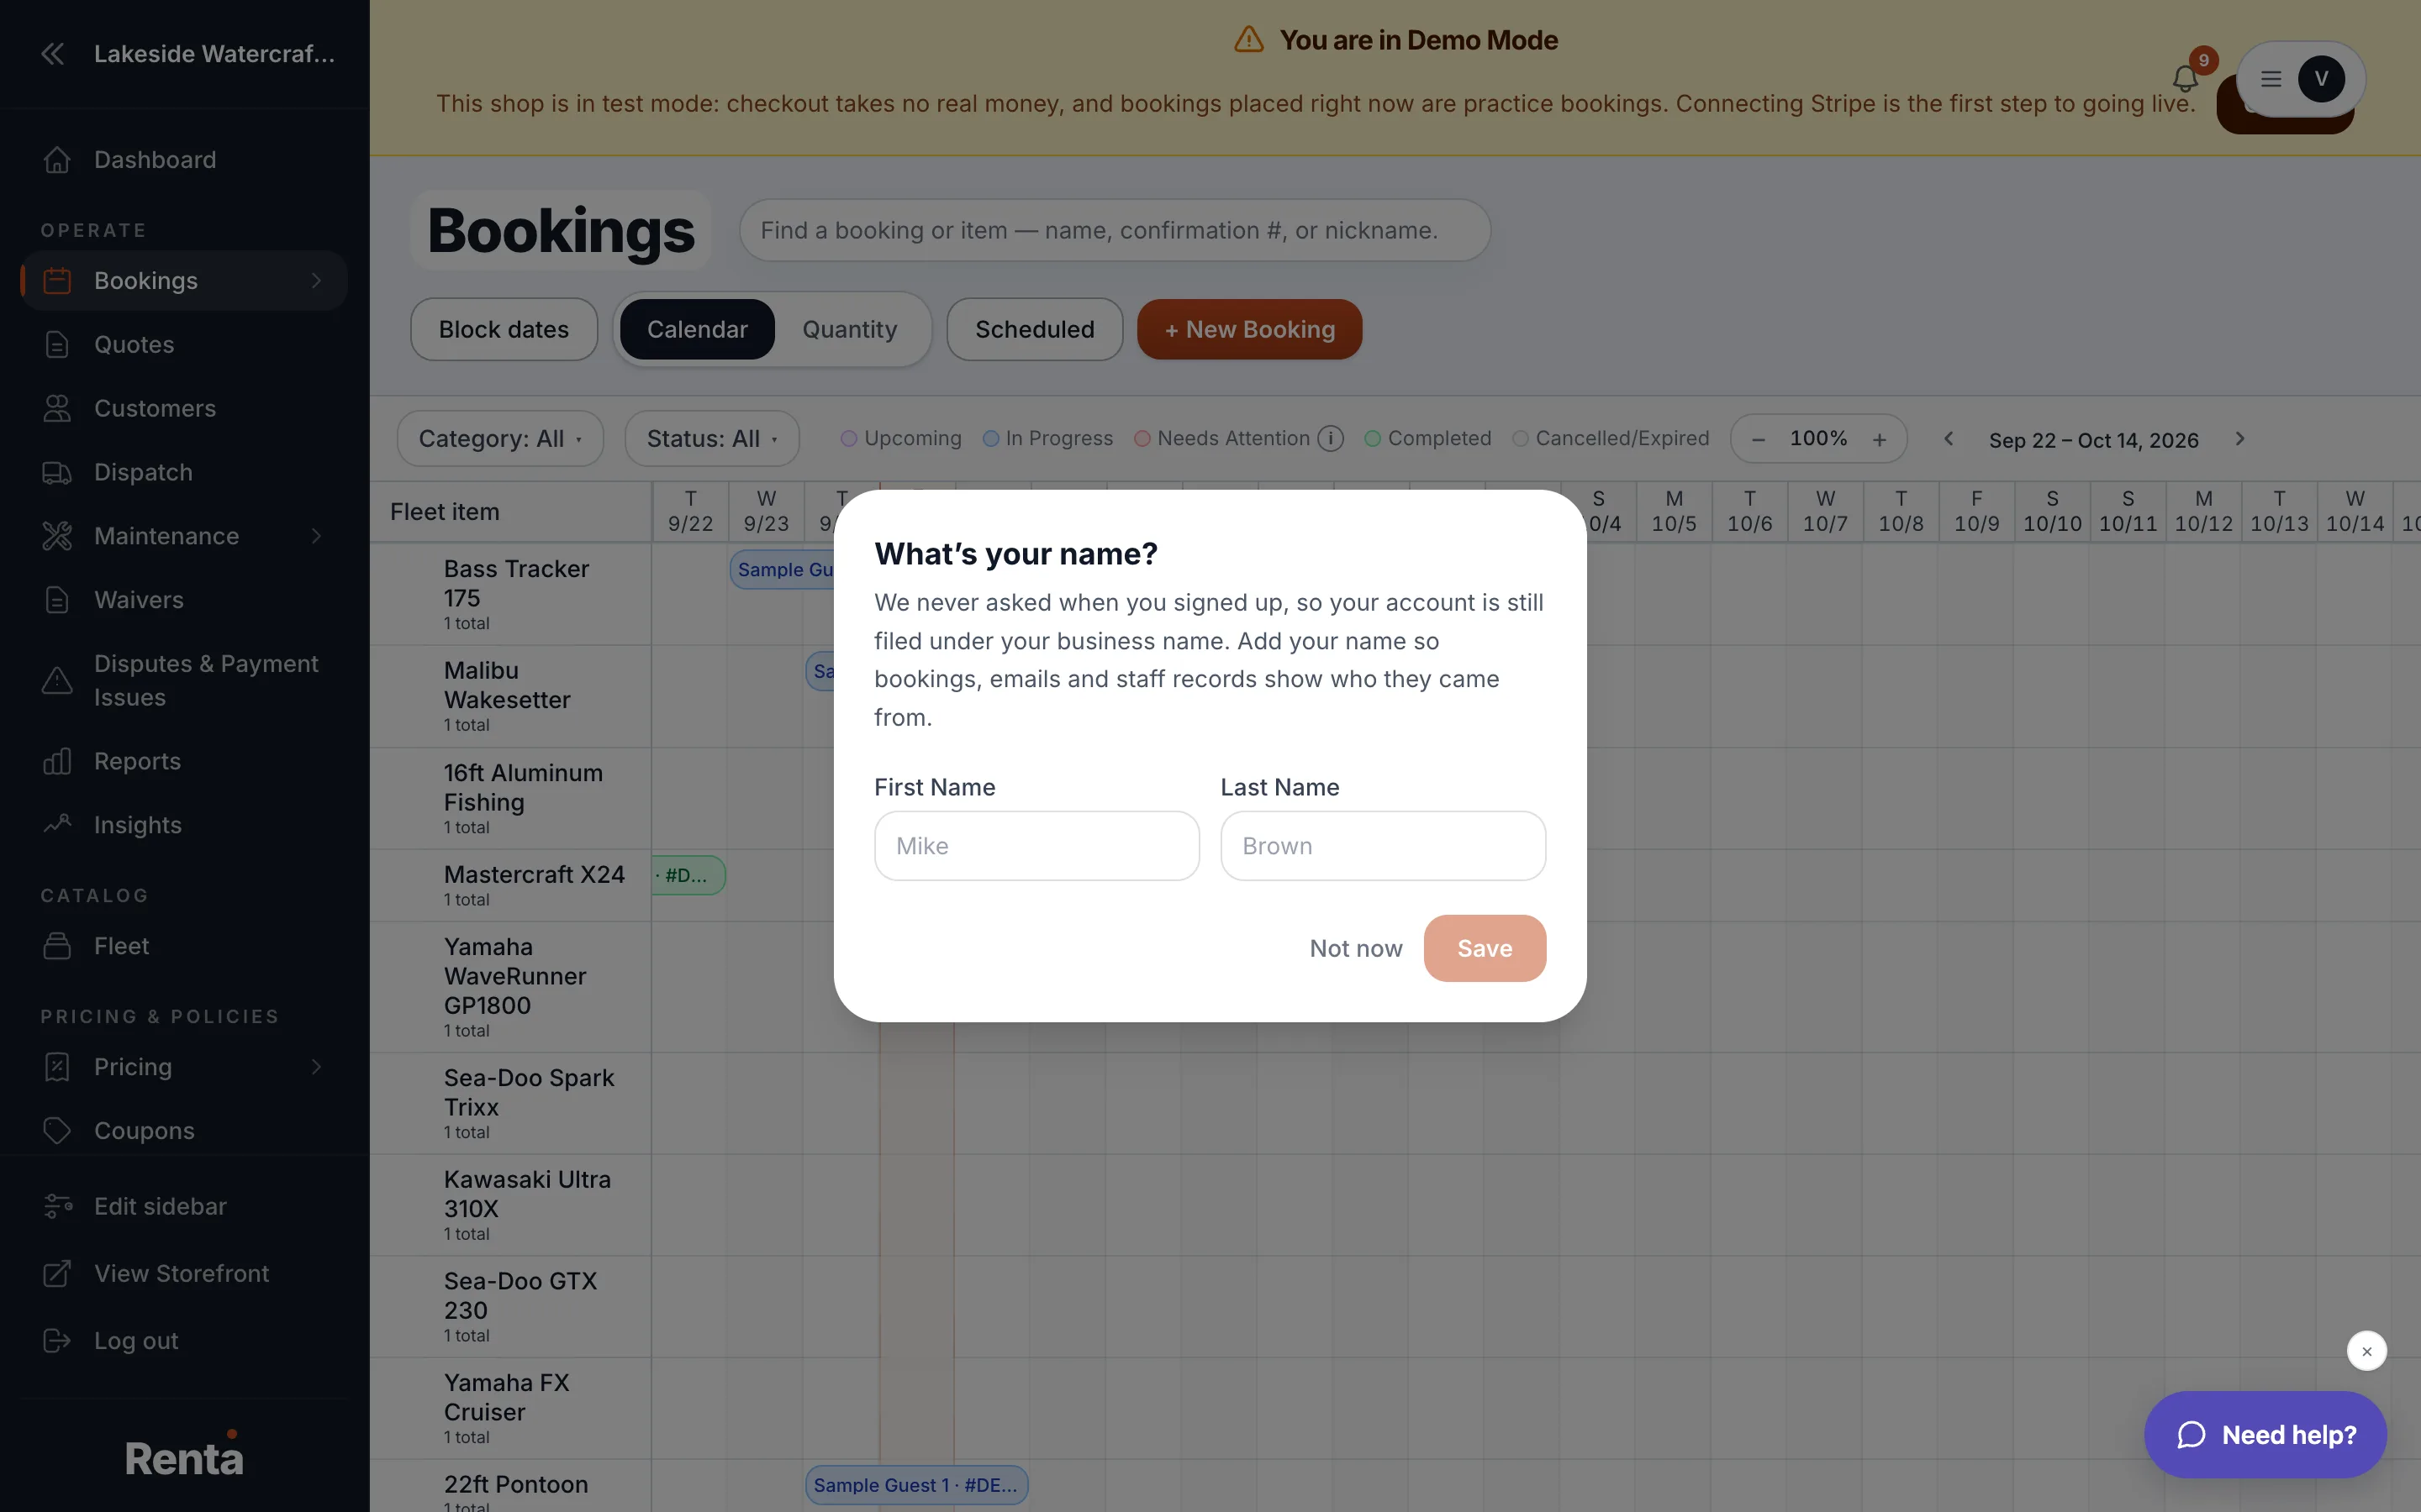This screenshot has width=2421, height=1512.
Task: Open the Dashboard home icon
Action: pyautogui.click(x=57, y=160)
